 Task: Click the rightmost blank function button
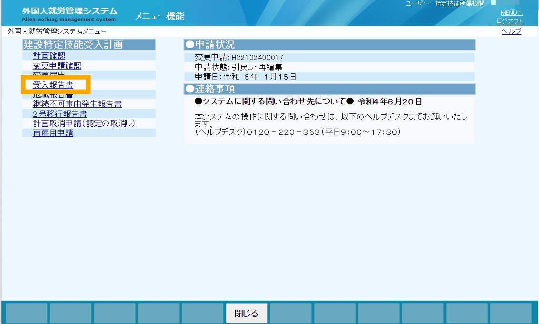510,313
